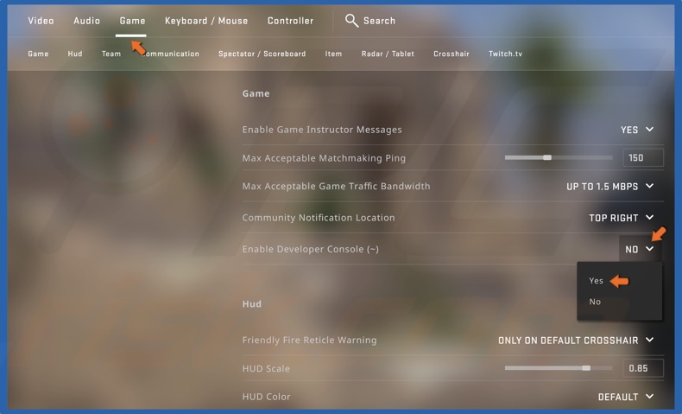This screenshot has height=414, width=682.
Task: Click the Max Acceptable Matchmaking Ping label
Action: [324, 158]
